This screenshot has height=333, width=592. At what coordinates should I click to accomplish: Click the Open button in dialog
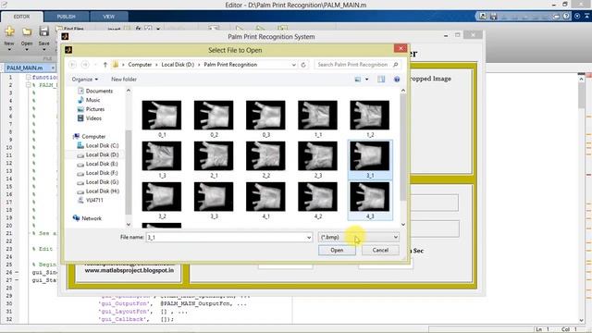(337, 250)
